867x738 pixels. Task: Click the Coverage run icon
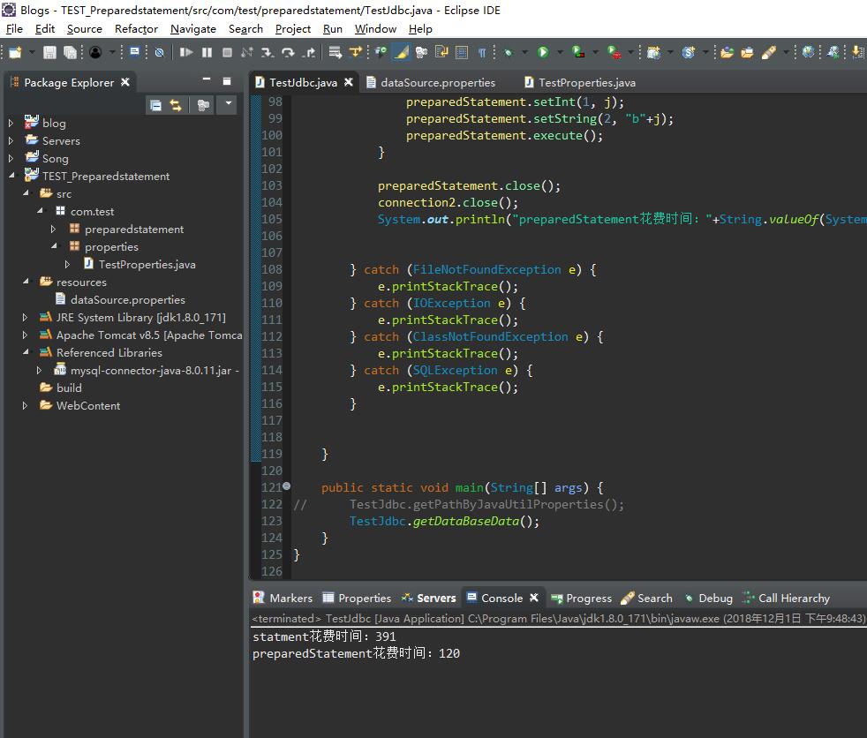pos(577,52)
